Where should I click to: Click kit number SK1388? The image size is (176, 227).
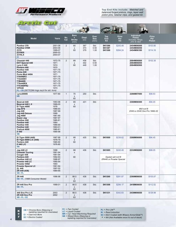107,50
